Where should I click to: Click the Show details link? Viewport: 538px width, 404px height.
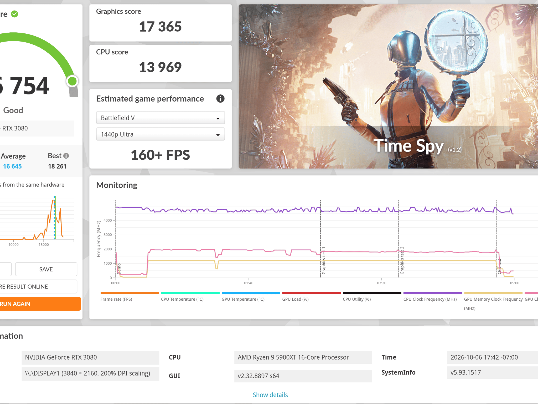270,395
